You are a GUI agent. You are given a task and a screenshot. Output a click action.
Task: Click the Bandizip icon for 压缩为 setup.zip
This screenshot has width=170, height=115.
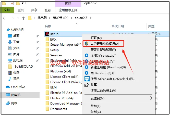point(87,55)
